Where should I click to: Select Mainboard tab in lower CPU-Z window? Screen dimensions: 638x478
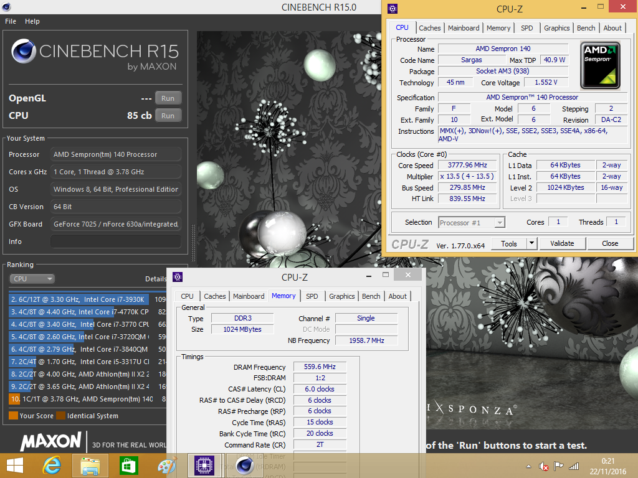pos(249,296)
